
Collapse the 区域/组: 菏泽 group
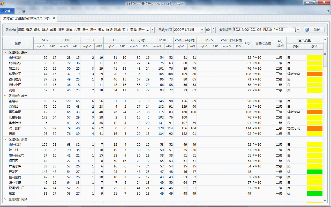pyautogui.click(x=5, y=199)
